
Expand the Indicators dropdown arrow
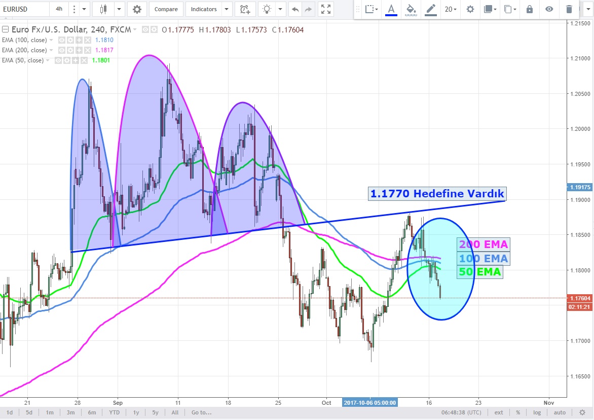click(227, 9)
